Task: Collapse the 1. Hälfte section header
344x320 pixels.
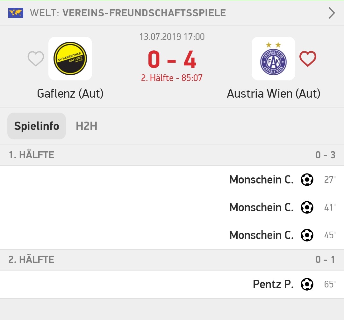Action: (x=172, y=155)
